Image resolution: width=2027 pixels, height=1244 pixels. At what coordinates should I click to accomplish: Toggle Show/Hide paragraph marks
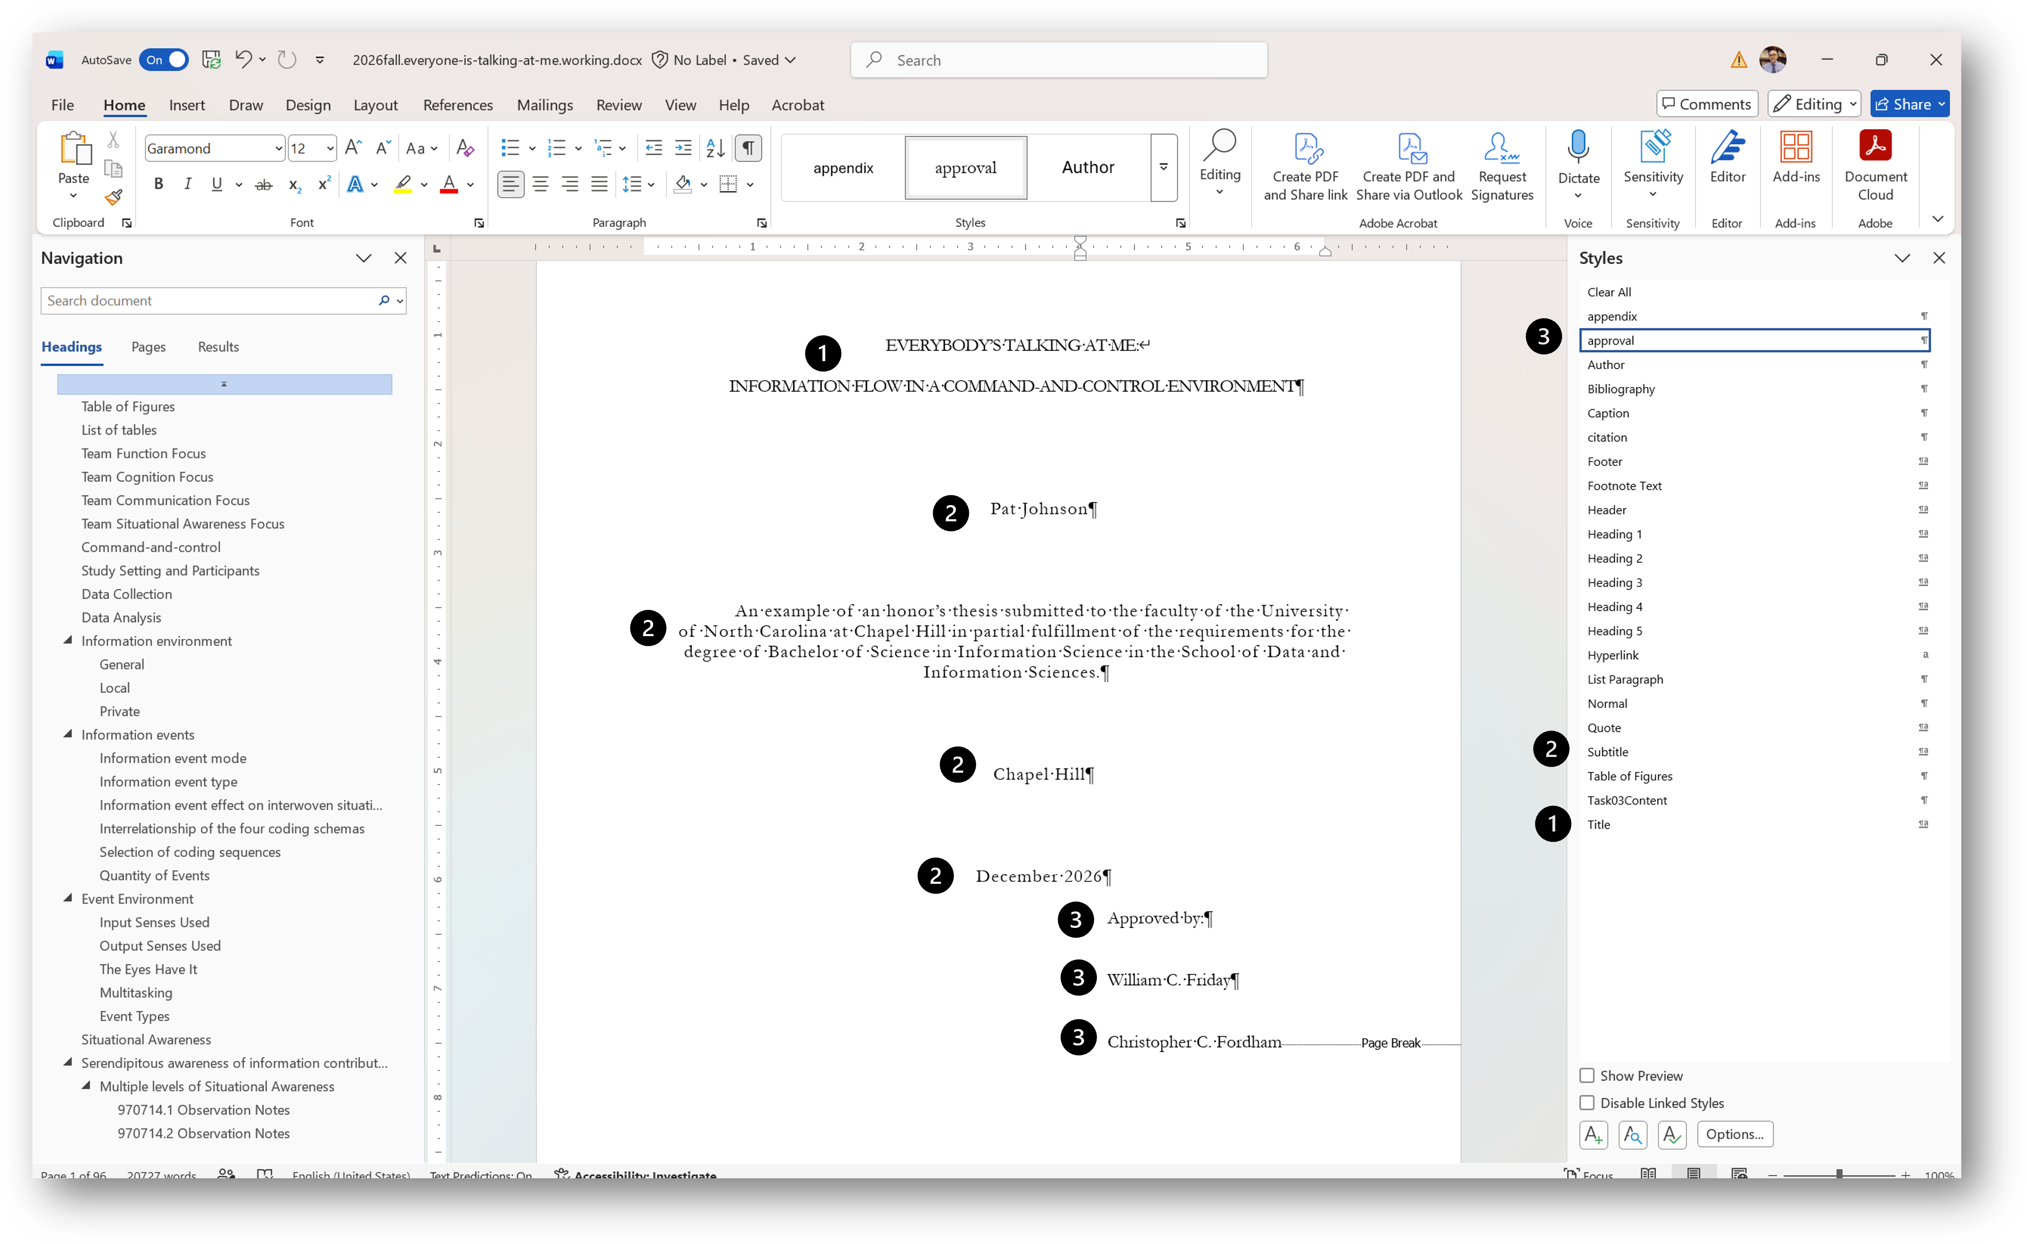pyautogui.click(x=748, y=148)
